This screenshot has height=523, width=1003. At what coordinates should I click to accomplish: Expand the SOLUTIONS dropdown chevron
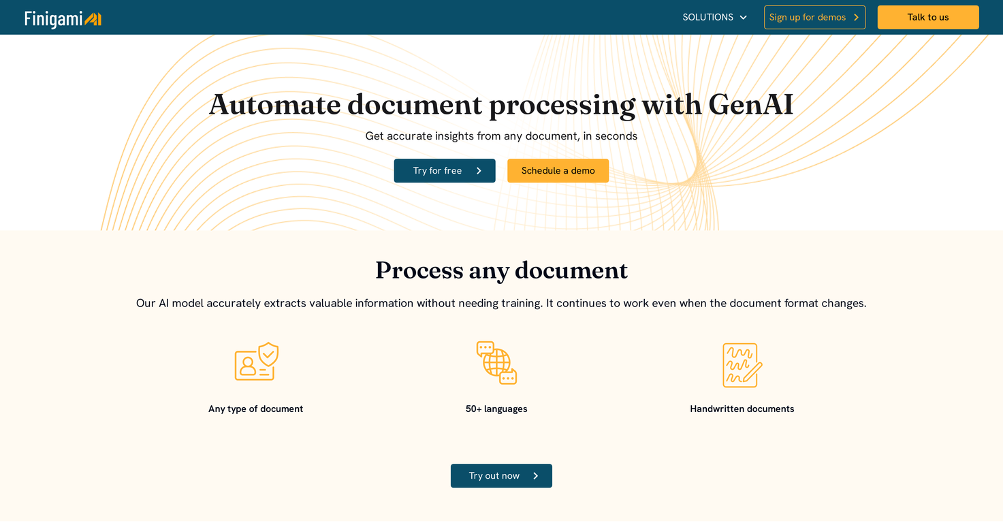pos(744,18)
